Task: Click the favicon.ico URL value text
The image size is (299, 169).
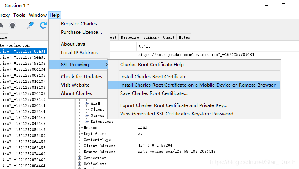Action: click(196, 55)
